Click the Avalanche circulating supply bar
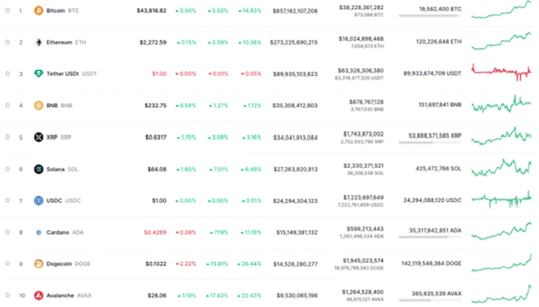Screen dimensions: 539x307 tap(429, 300)
